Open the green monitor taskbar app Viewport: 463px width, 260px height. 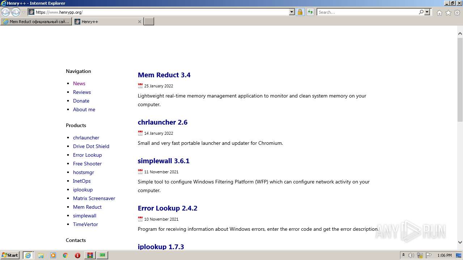click(x=103, y=255)
